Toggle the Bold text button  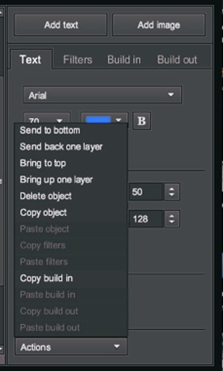pos(142,121)
